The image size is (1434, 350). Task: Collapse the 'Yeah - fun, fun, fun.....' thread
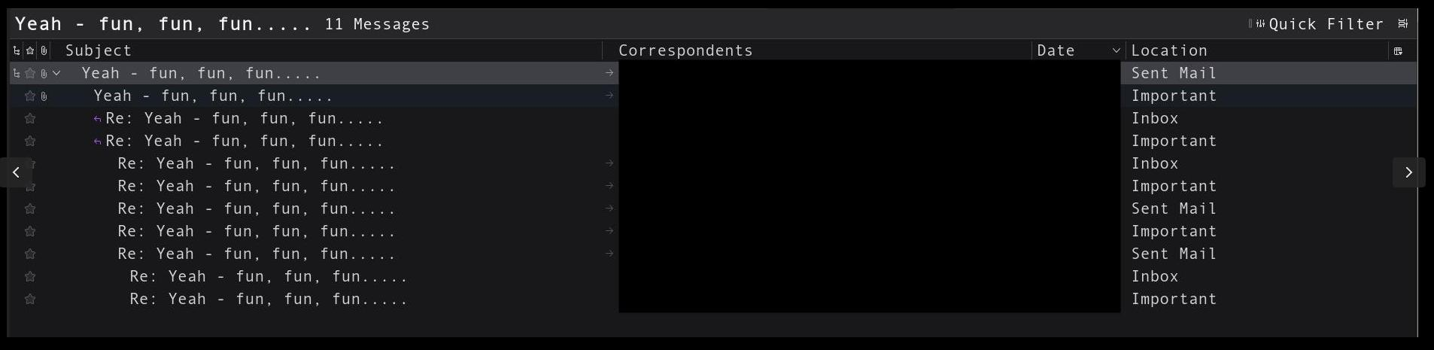click(x=56, y=73)
